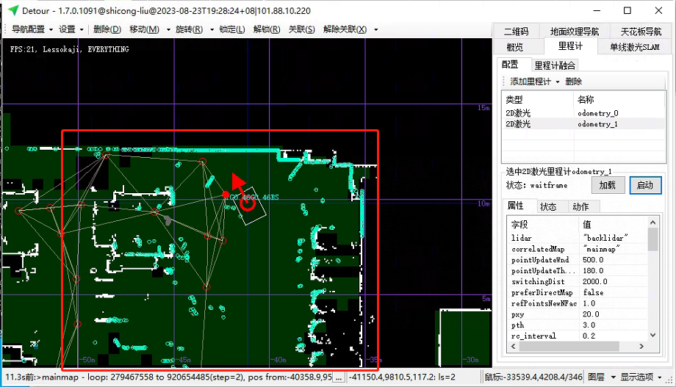Expand the 图层 dropdown in the status bar
Screen dimensions: 676x387
tap(600, 377)
